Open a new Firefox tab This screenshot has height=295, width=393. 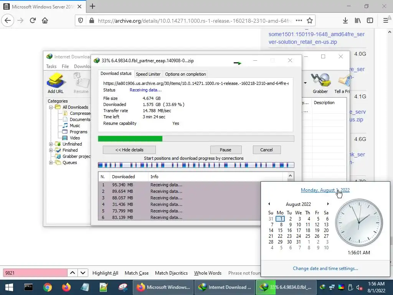point(92,6)
